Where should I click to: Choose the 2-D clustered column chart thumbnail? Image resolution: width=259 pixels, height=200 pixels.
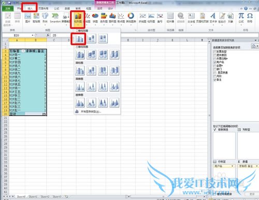tap(80, 38)
